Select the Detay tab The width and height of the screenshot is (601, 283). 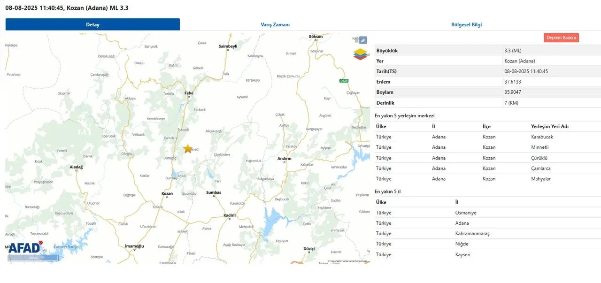point(92,25)
